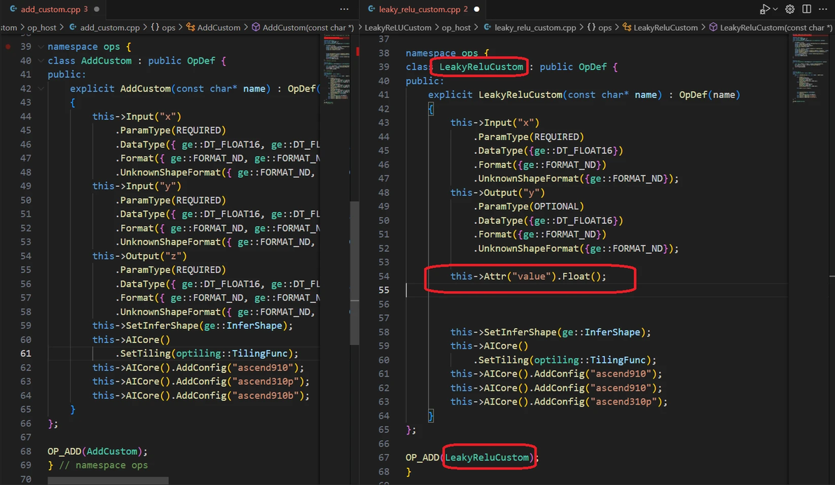The width and height of the screenshot is (835, 485).
Task: Click the settings gear icon in editor toolbar
Action: [789, 9]
